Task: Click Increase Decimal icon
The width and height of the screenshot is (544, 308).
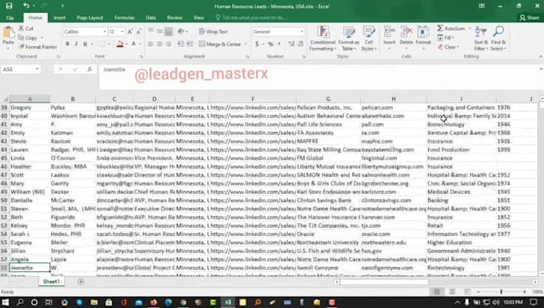Action: coord(290,44)
